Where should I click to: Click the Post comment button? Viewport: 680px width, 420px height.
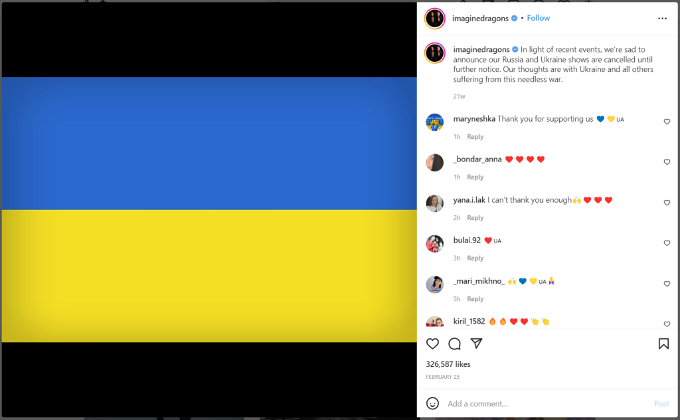click(661, 403)
